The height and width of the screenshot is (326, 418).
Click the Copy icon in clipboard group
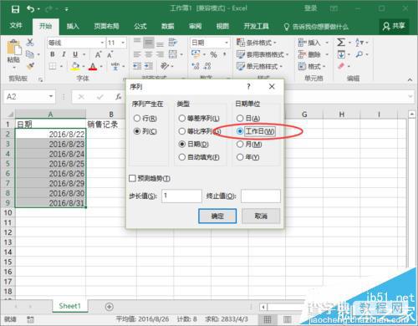coord(30,54)
